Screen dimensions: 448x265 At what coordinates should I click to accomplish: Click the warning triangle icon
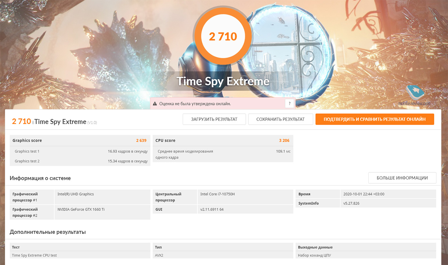(x=155, y=104)
